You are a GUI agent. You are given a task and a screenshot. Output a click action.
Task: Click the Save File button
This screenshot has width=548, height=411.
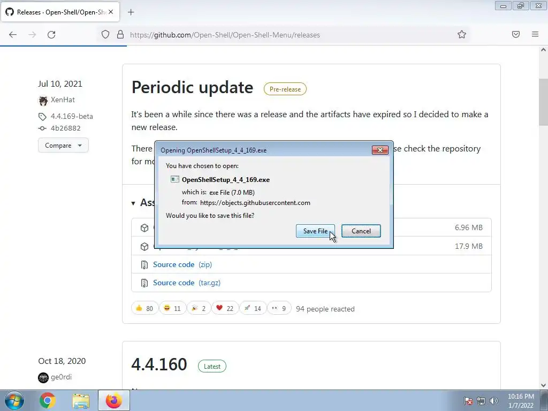(x=315, y=231)
